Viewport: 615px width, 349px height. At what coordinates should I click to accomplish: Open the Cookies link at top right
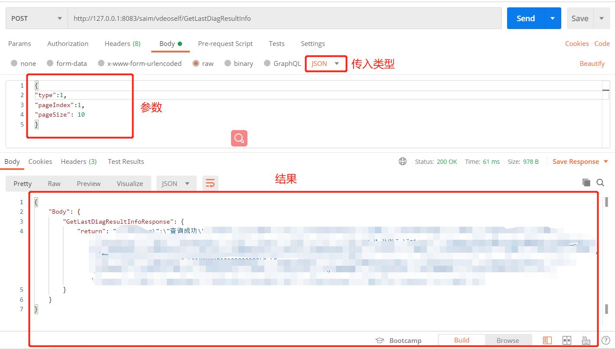pos(577,44)
